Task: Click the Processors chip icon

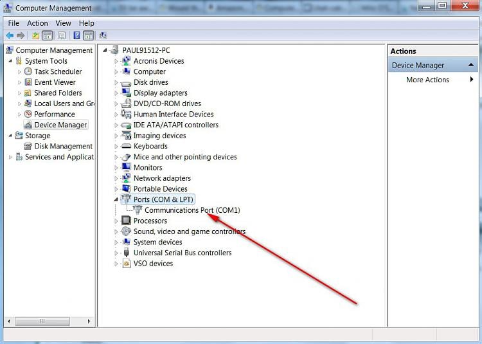Action: pyautogui.click(x=126, y=221)
